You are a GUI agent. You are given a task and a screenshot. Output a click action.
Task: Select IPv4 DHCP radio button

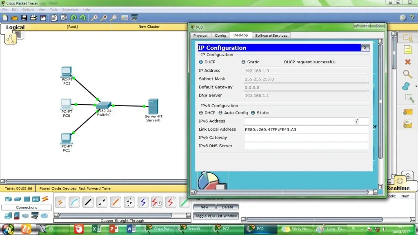[201, 62]
